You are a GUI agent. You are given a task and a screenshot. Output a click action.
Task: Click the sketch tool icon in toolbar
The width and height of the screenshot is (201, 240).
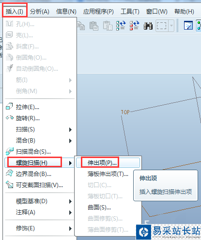(188, 25)
